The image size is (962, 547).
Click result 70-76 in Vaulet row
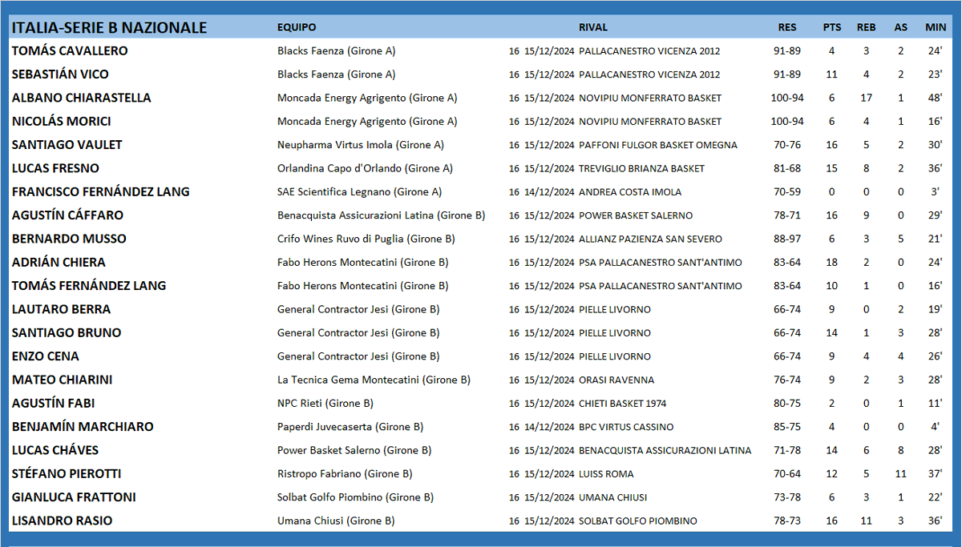[x=787, y=145]
